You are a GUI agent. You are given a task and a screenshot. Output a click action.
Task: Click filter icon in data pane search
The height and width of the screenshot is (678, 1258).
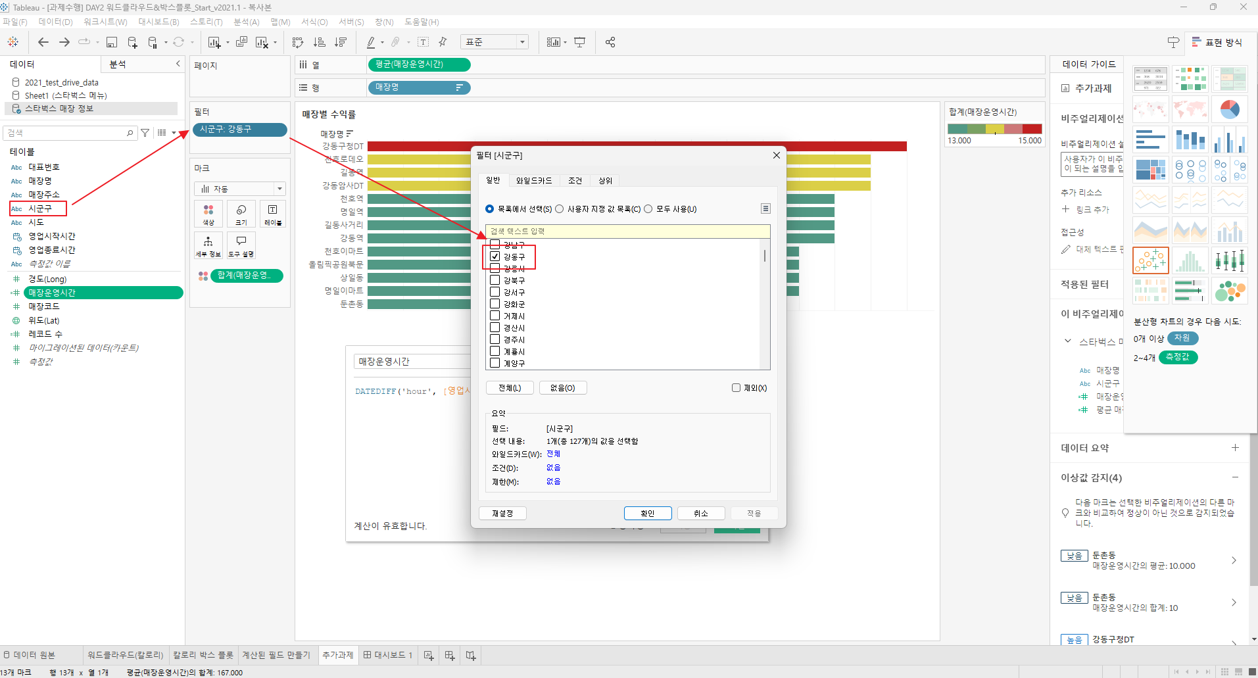pyautogui.click(x=145, y=133)
